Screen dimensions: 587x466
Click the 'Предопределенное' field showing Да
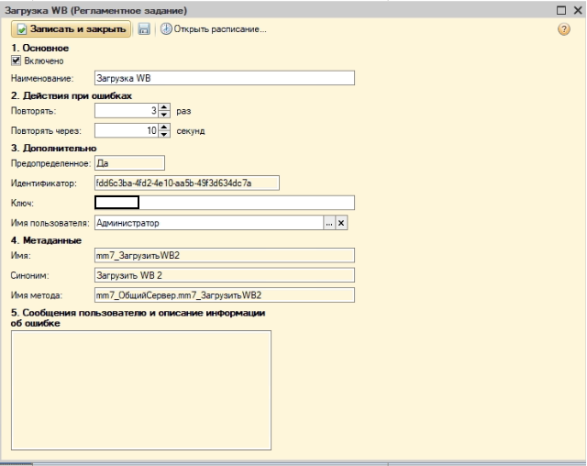point(129,163)
